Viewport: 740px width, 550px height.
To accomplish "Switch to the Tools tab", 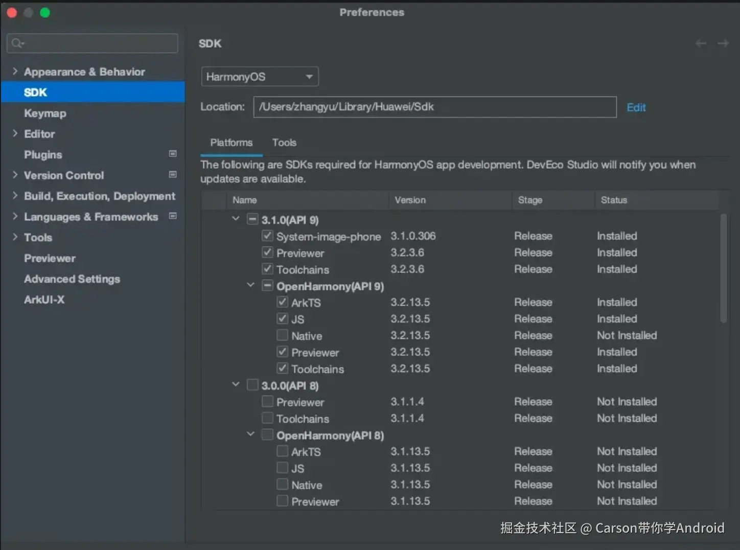I will point(284,143).
